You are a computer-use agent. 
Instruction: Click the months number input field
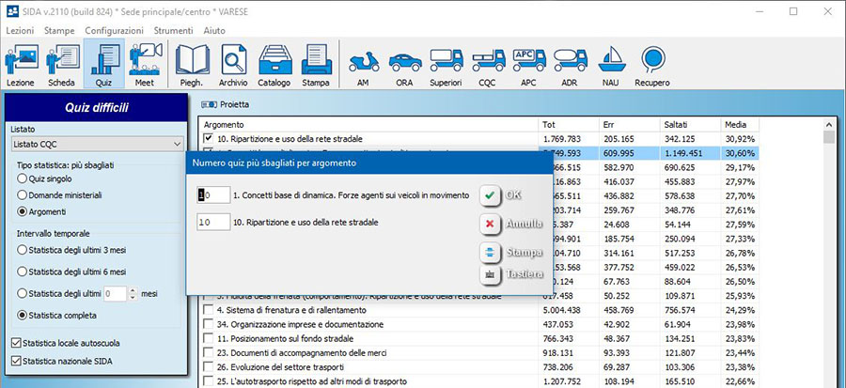(115, 294)
